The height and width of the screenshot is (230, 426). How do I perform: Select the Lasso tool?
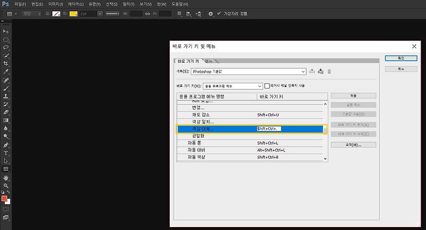pyautogui.click(x=6, y=47)
